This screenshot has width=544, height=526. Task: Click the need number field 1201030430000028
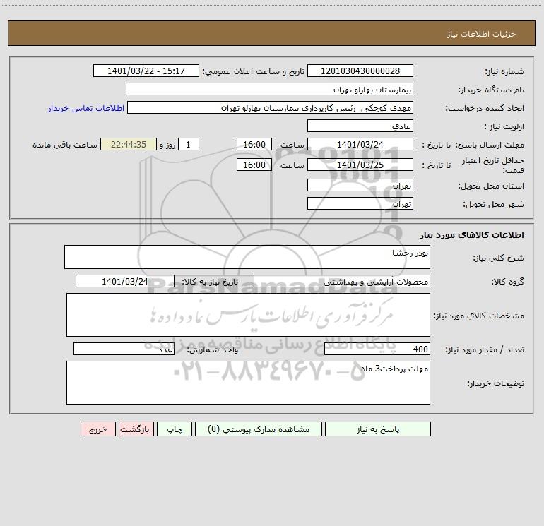360,71
